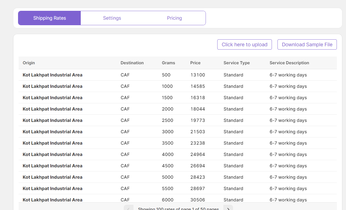This screenshot has width=346, height=210.
Task: Go to next page of rates
Action: [228, 208]
